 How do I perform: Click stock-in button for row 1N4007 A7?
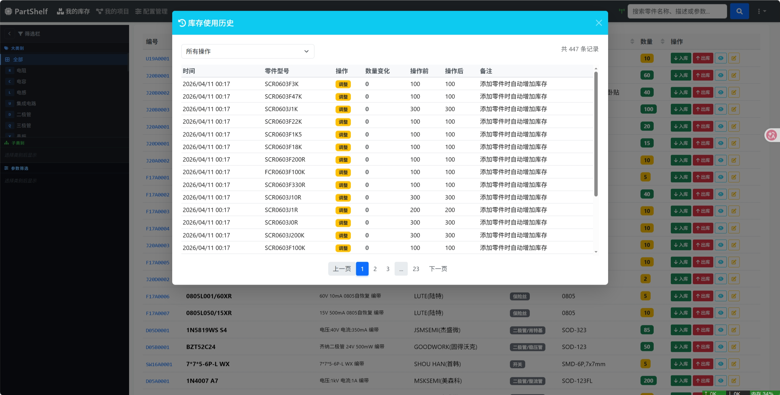681,380
